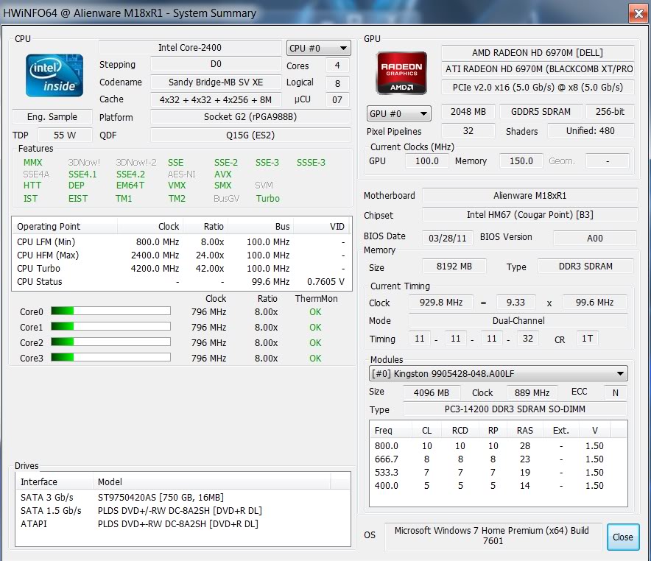Click the Drives Interface column header
The width and height of the screenshot is (651, 561).
tap(54, 481)
